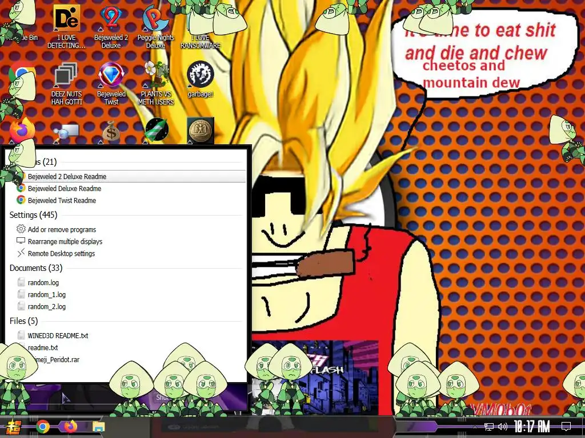Open the green rocket desktop icon
This screenshot has width=585, height=438.
[157, 131]
